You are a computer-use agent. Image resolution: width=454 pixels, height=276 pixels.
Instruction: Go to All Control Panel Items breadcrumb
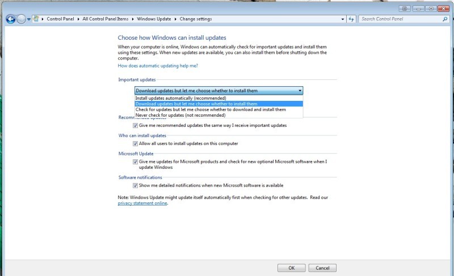point(106,19)
